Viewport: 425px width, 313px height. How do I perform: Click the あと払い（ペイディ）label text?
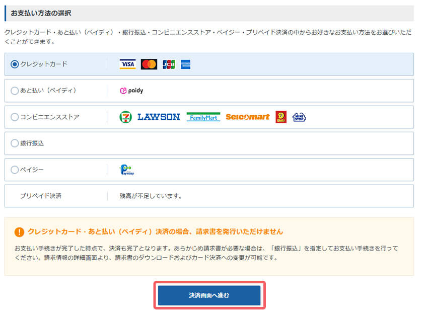48,91
